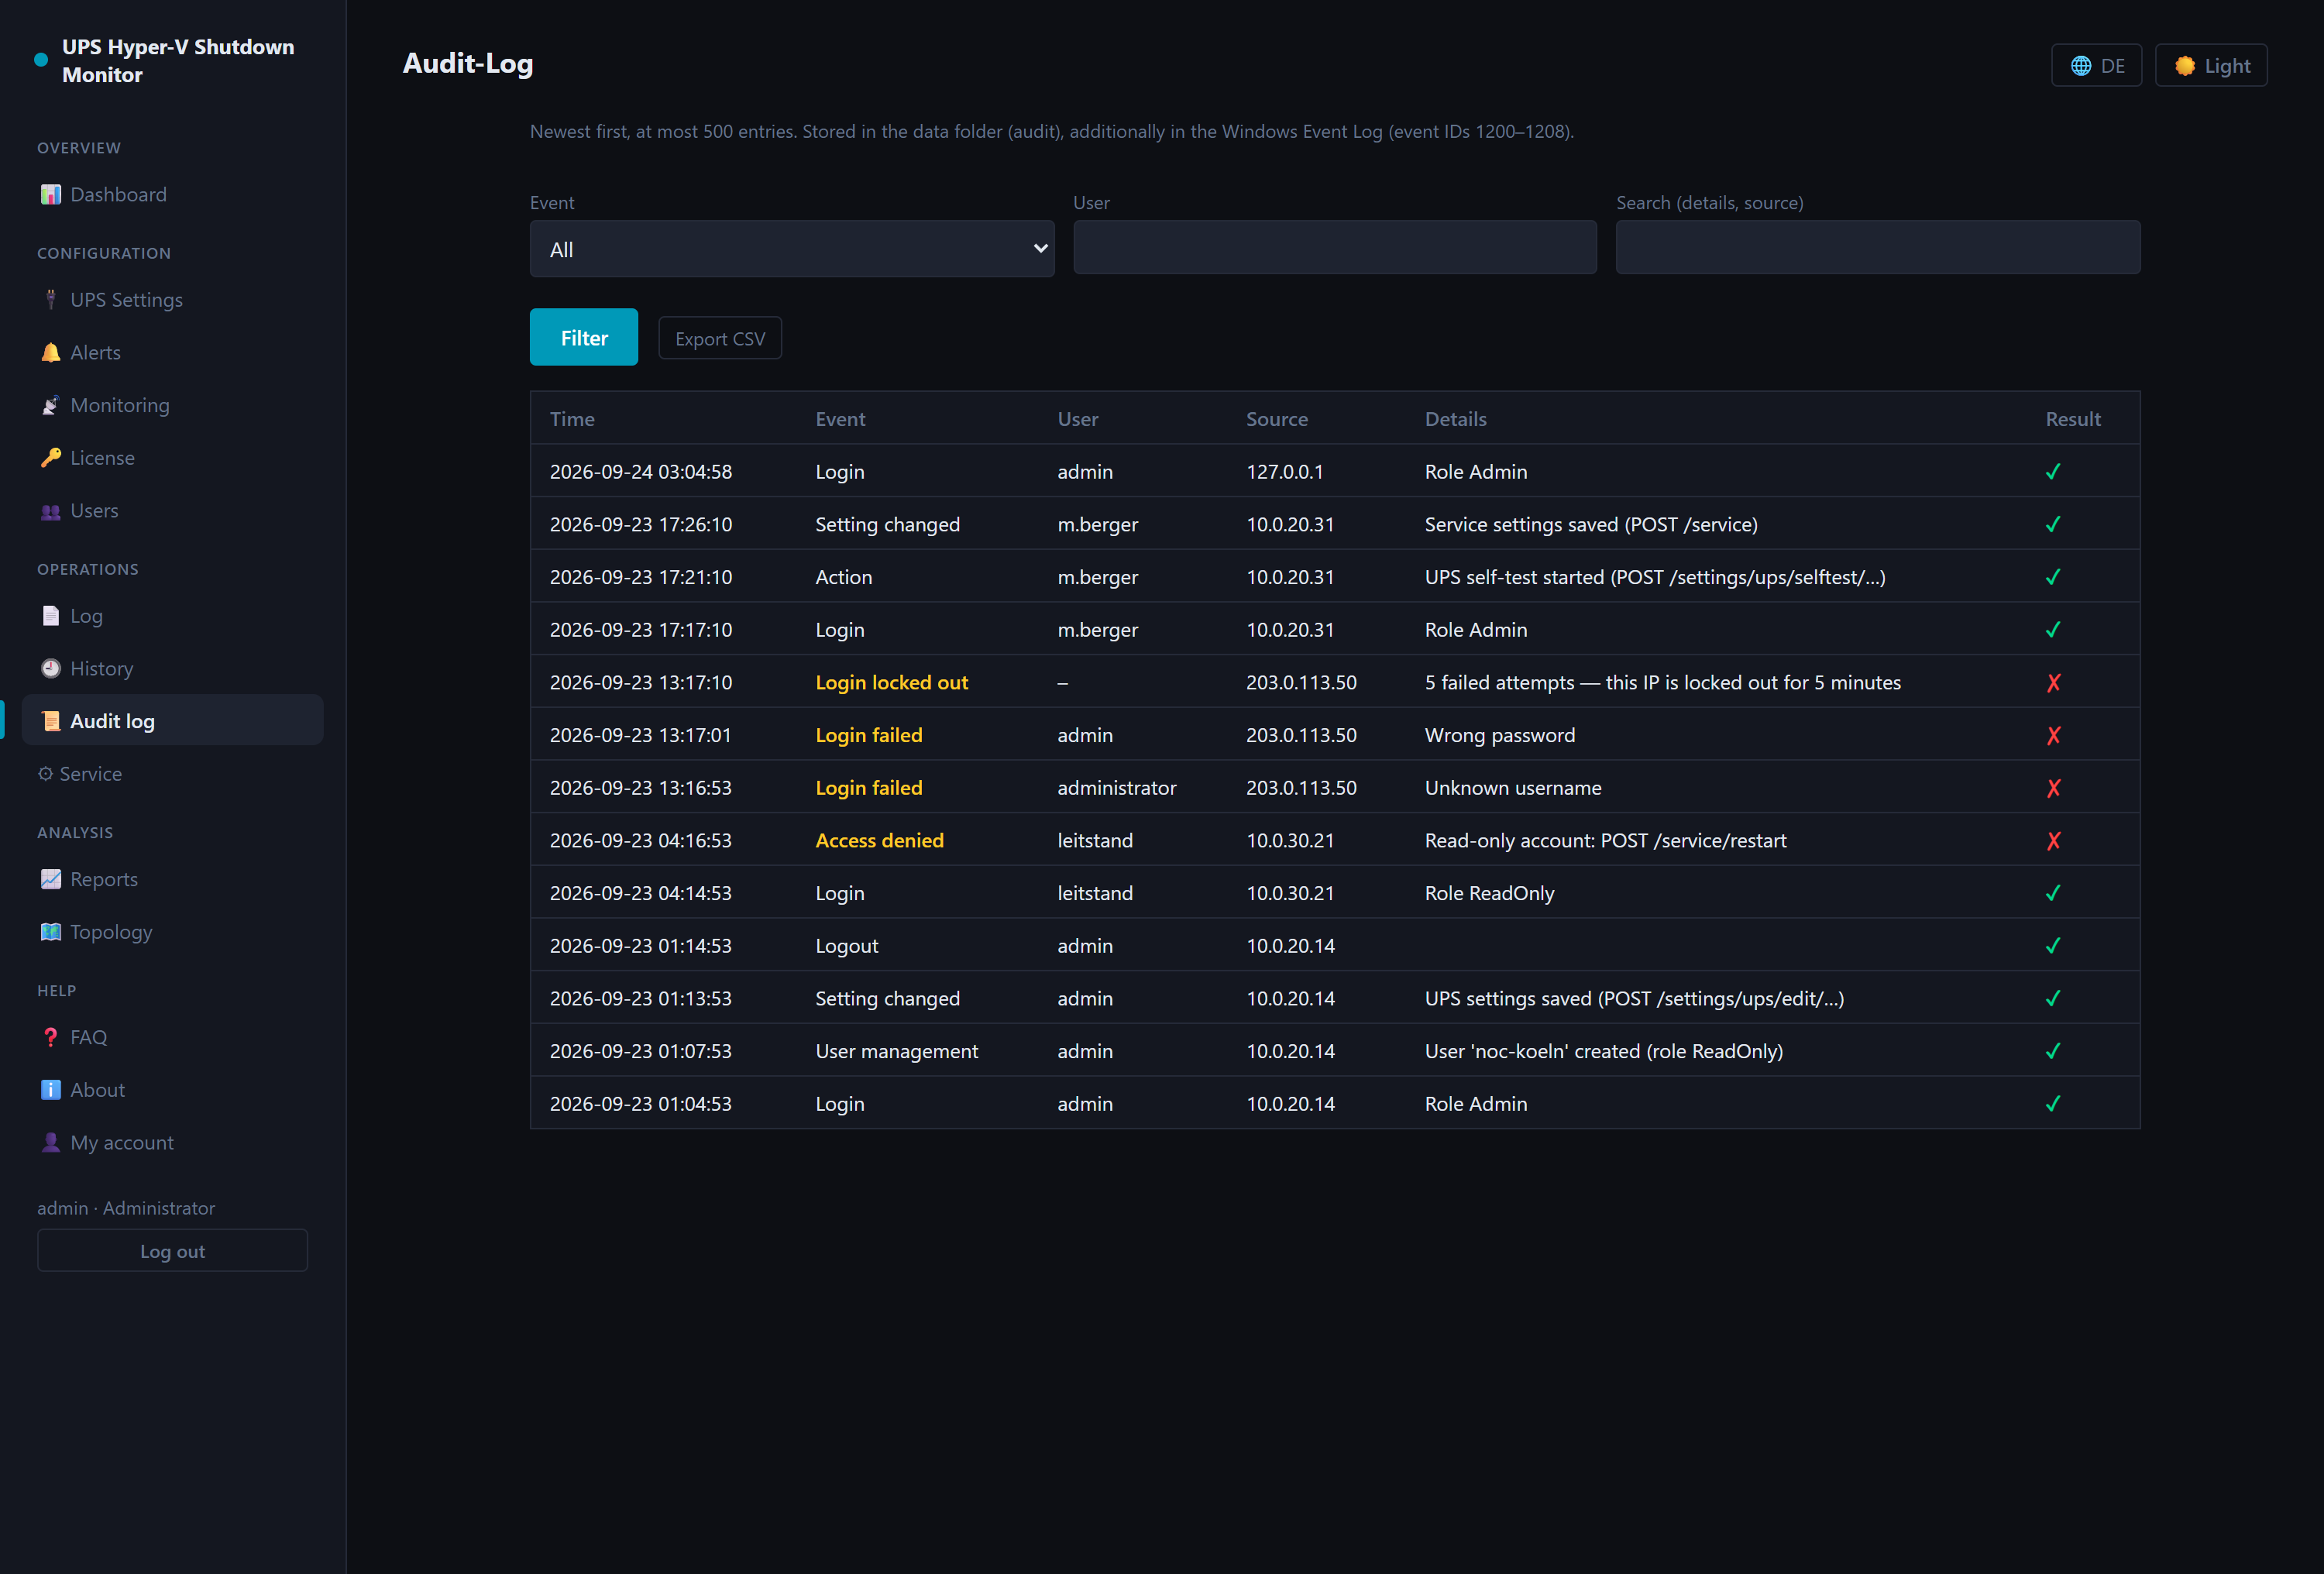The width and height of the screenshot is (2324, 1574).
Task: Click the Alerts bell icon
Action: point(50,352)
